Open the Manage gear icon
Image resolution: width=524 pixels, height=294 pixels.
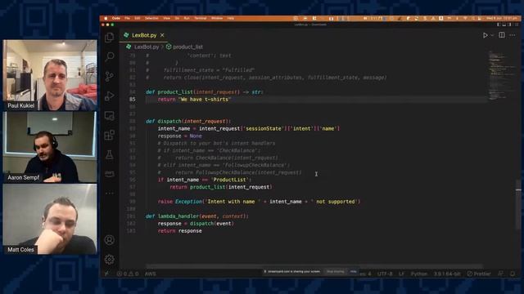[109, 259]
